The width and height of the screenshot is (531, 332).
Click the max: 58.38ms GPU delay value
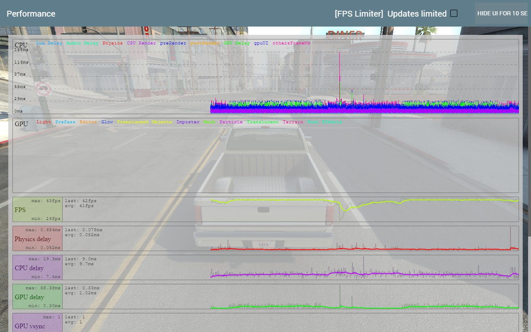[x=43, y=288]
